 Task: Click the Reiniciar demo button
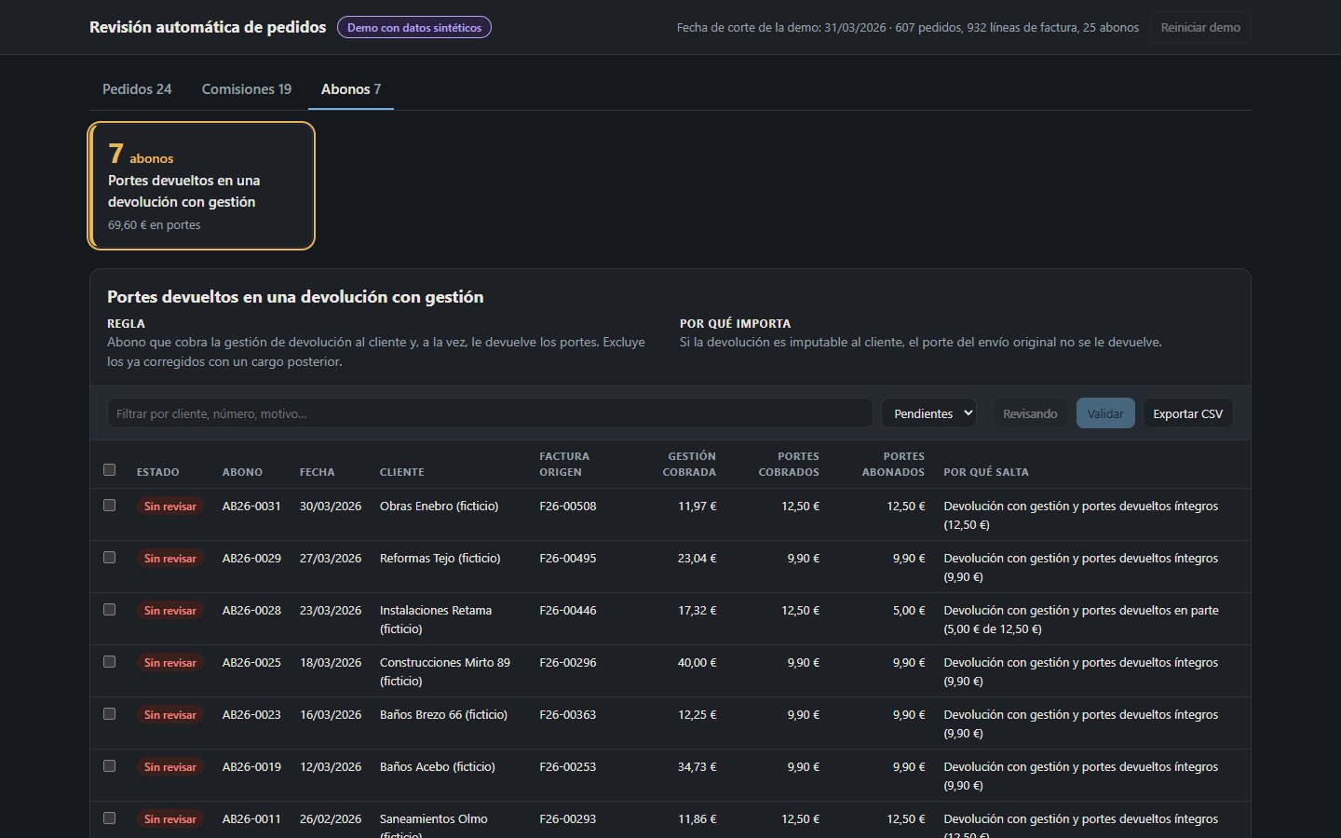coord(1200,27)
